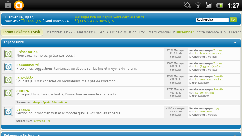This screenshot has width=242, height=136.
Task: Click the 53206 Messages stats text
Action: point(175,50)
